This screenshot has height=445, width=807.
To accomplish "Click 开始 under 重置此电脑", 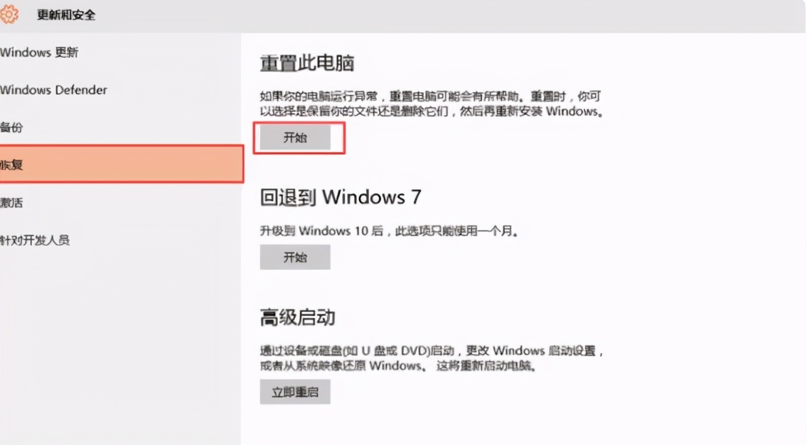I will click(x=295, y=138).
